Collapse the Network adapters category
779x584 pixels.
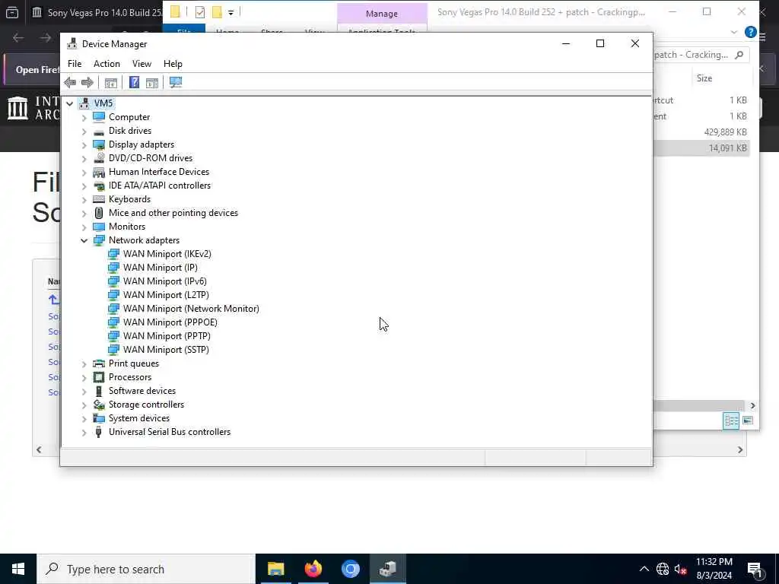point(84,240)
